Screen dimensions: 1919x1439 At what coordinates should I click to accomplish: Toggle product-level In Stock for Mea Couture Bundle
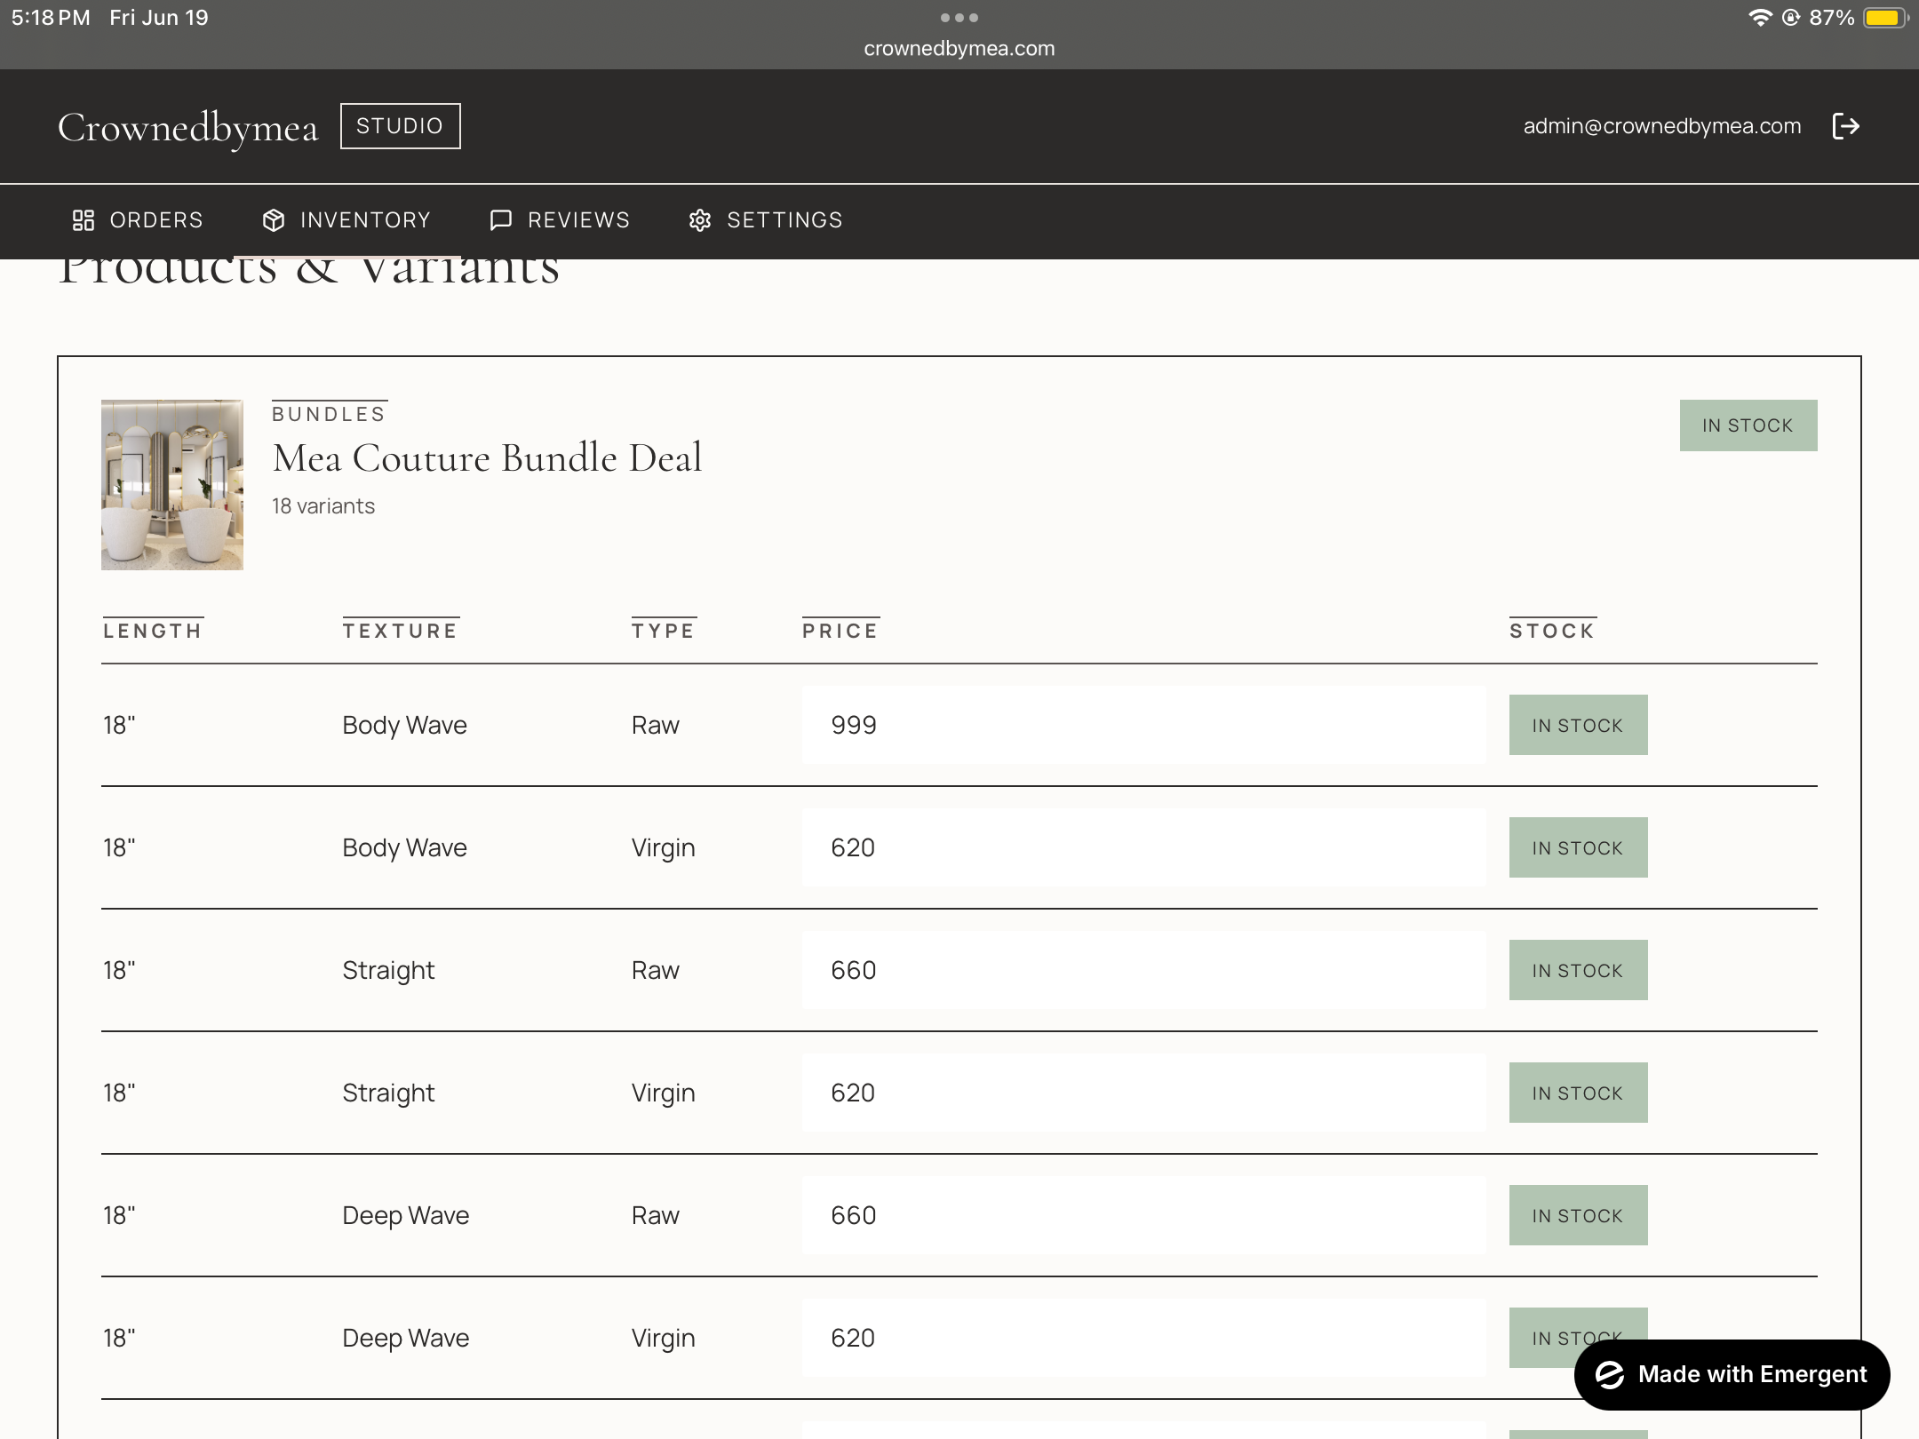1748,425
